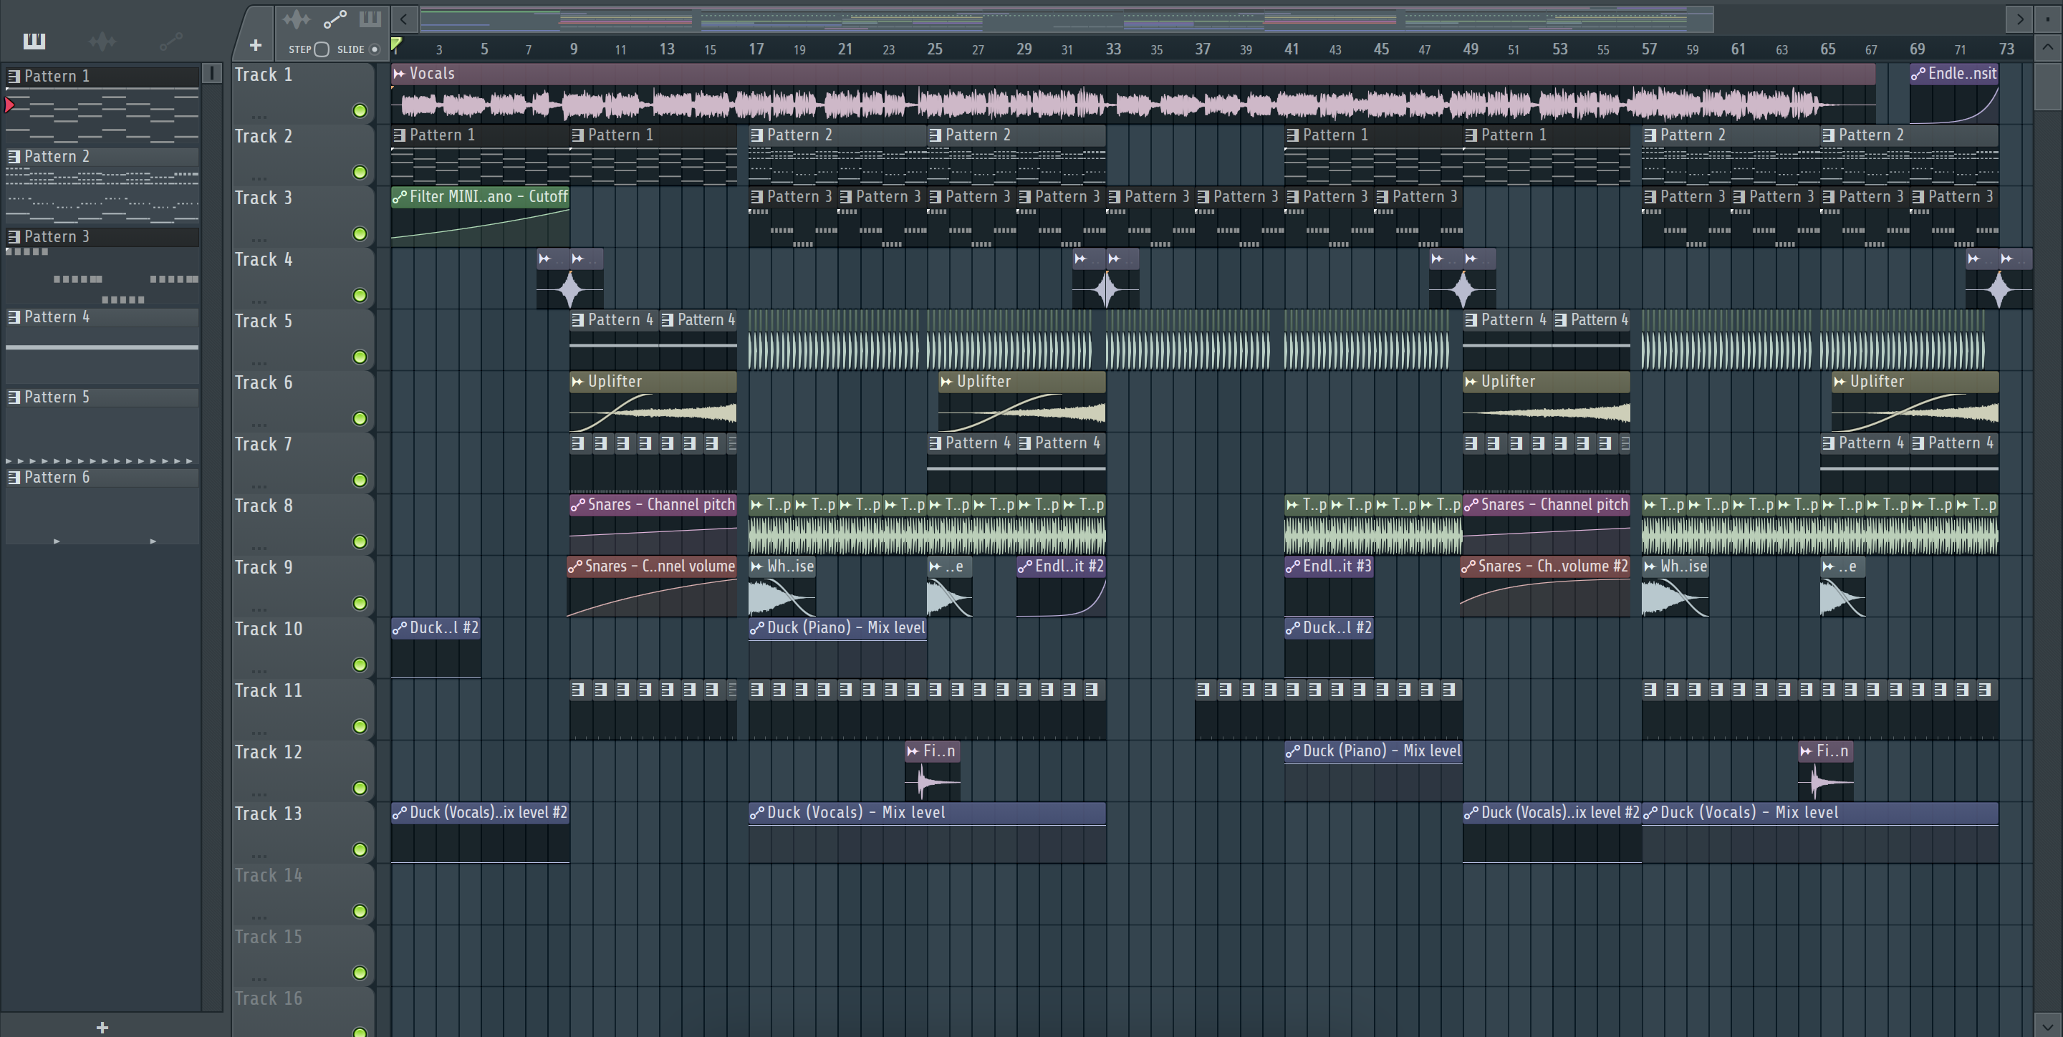Mute Track 10 with its green LED
Viewport: 2063px width, 1037px height.
[360, 665]
